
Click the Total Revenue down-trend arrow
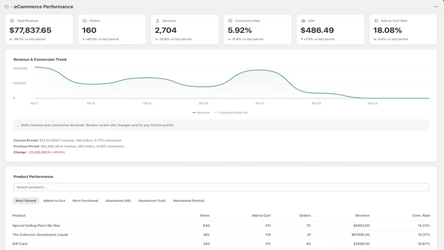point(11,39)
